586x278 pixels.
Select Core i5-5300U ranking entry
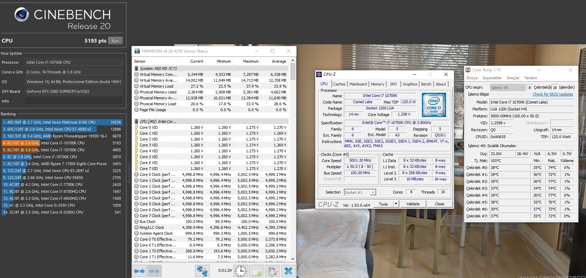62,212
